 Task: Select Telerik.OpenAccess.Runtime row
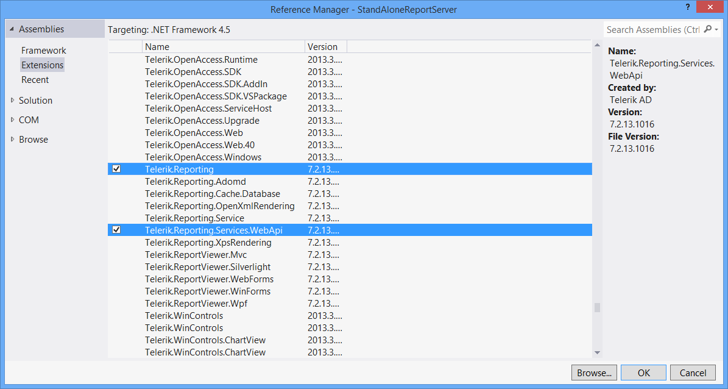click(x=350, y=60)
